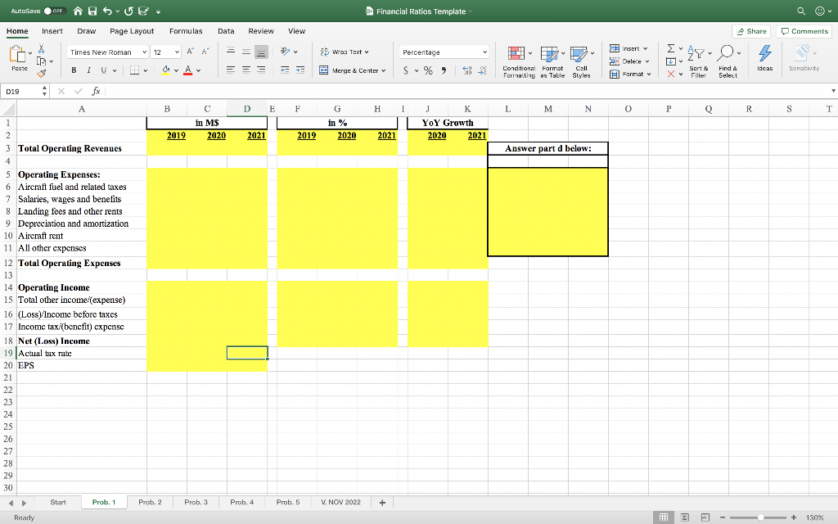Image resolution: width=838 pixels, height=524 pixels.
Task: Open the Insert cells dropdown
Action: click(629, 48)
